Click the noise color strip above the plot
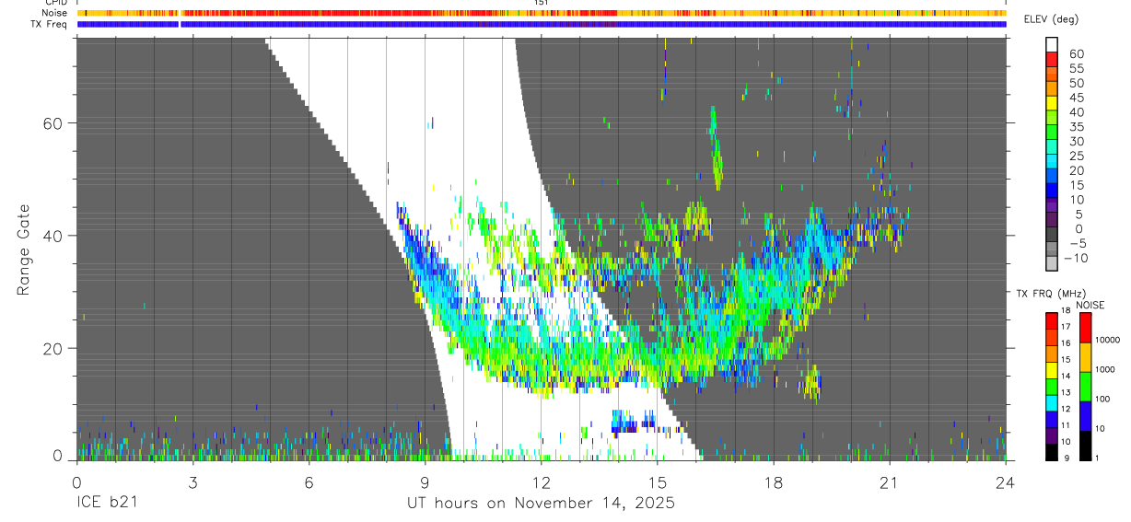 coord(542,13)
